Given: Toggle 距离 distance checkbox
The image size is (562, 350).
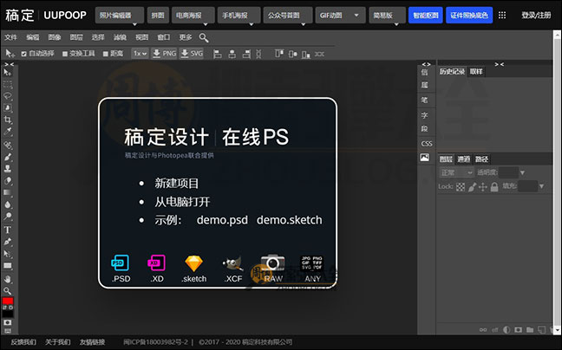Looking at the screenshot, I should pos(106,54).
